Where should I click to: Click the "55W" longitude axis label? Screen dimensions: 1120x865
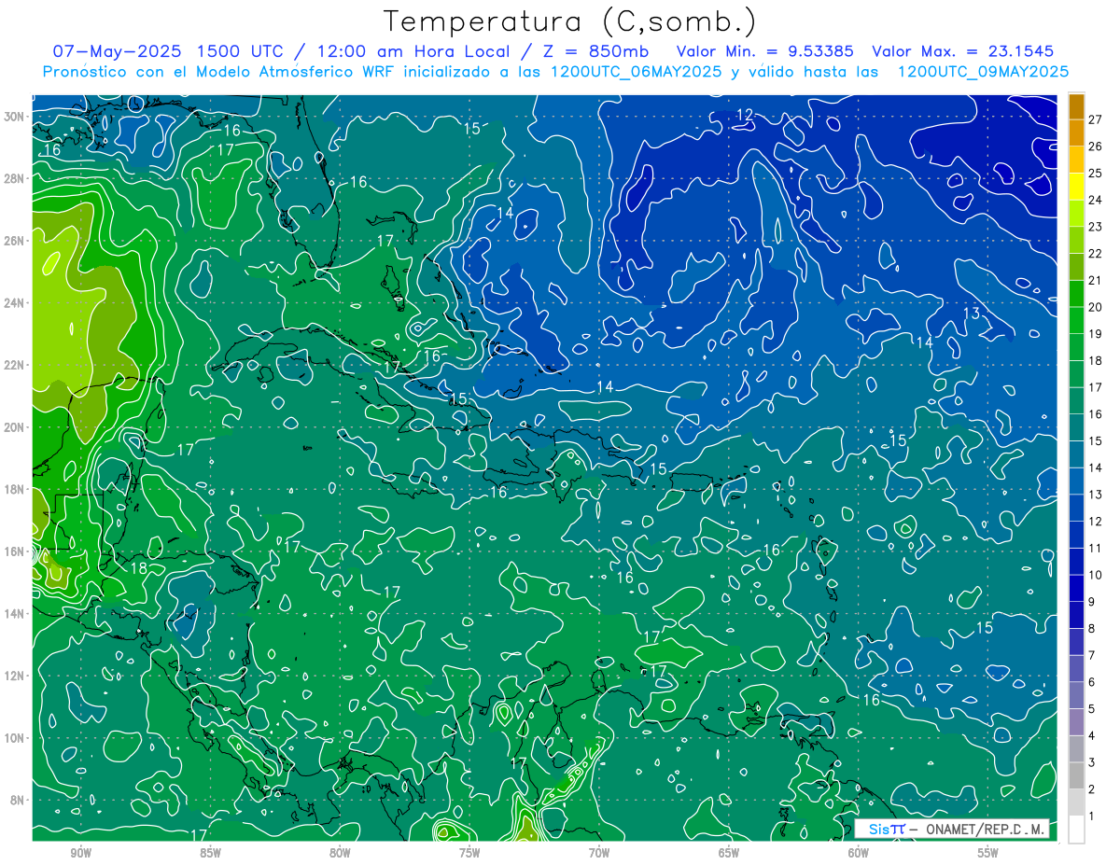point(988,853)
